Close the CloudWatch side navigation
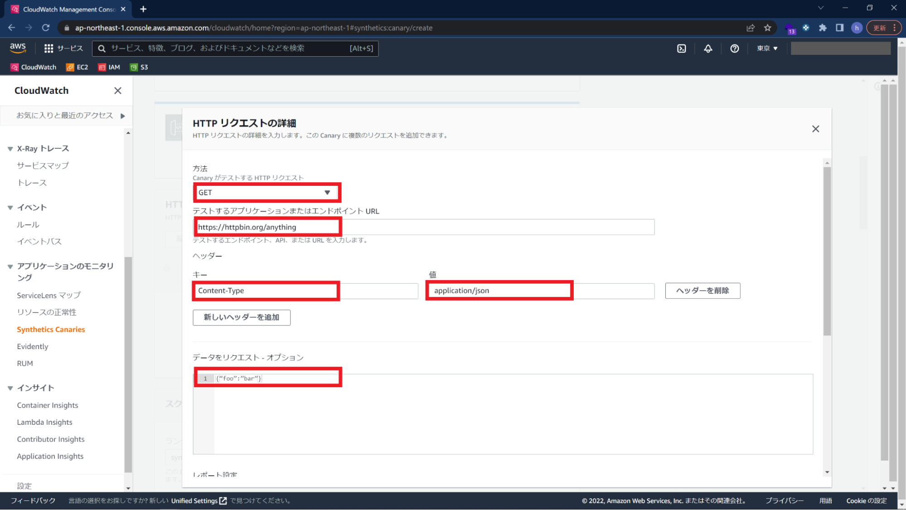This screenshot has height=510, width=906. 118,91
